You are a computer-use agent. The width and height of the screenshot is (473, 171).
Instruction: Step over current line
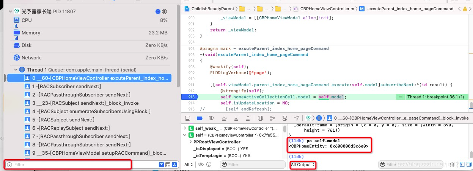click(225, 118)
